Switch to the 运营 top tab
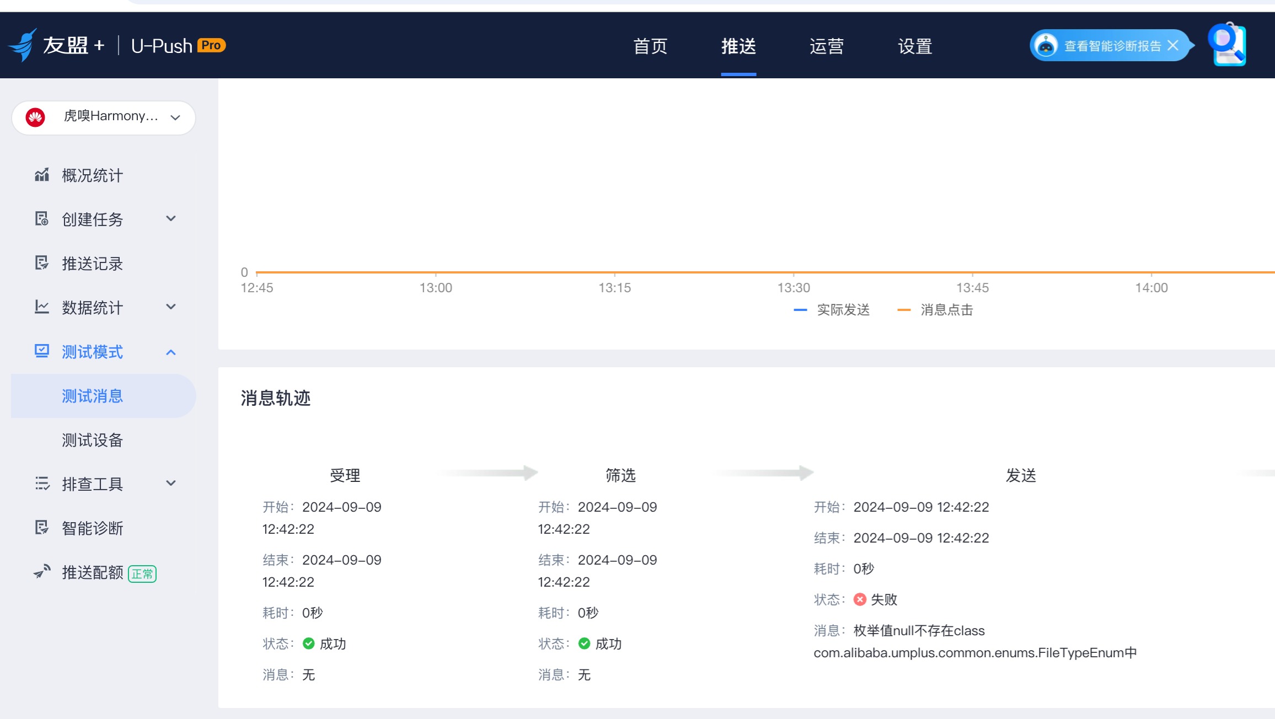The width and height of the screenshot is (1275, 719). [x=827, y=46]
